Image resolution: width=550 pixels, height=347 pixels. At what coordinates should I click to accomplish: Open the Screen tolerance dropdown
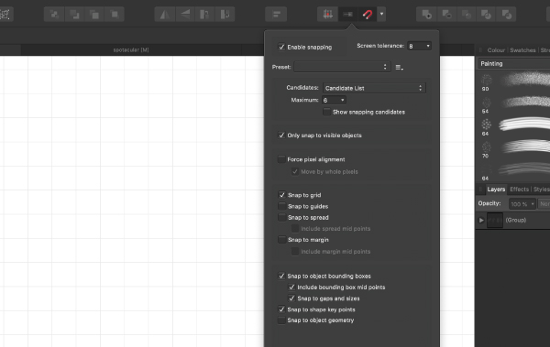pos(419,46)
